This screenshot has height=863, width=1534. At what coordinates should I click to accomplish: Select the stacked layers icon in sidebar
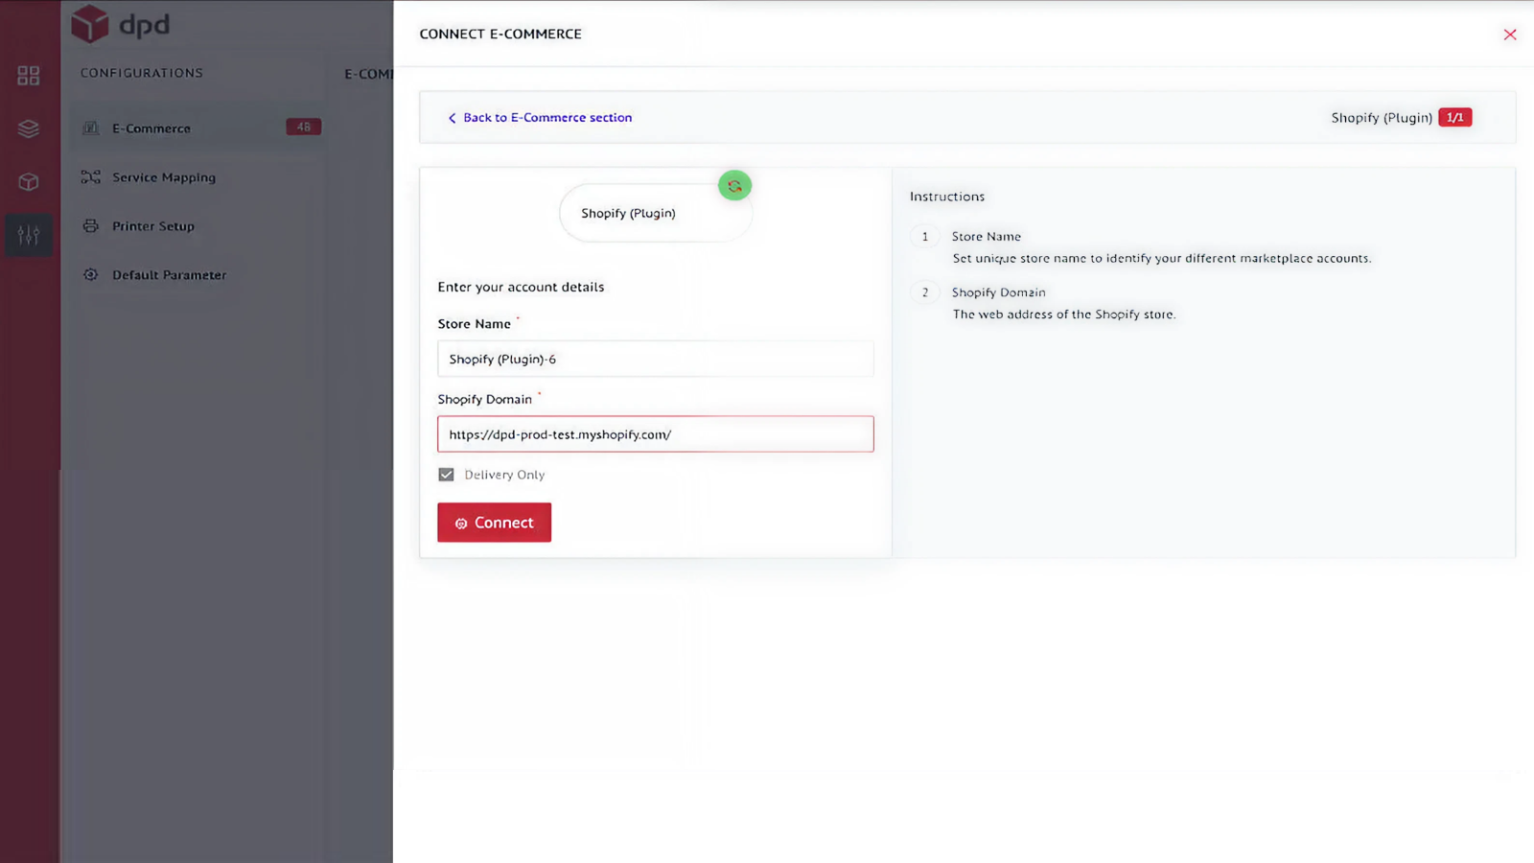[x=29, y=128]
